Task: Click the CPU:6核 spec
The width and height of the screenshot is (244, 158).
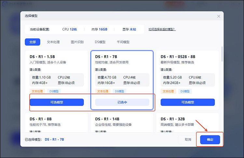Action: coord(195,77)
